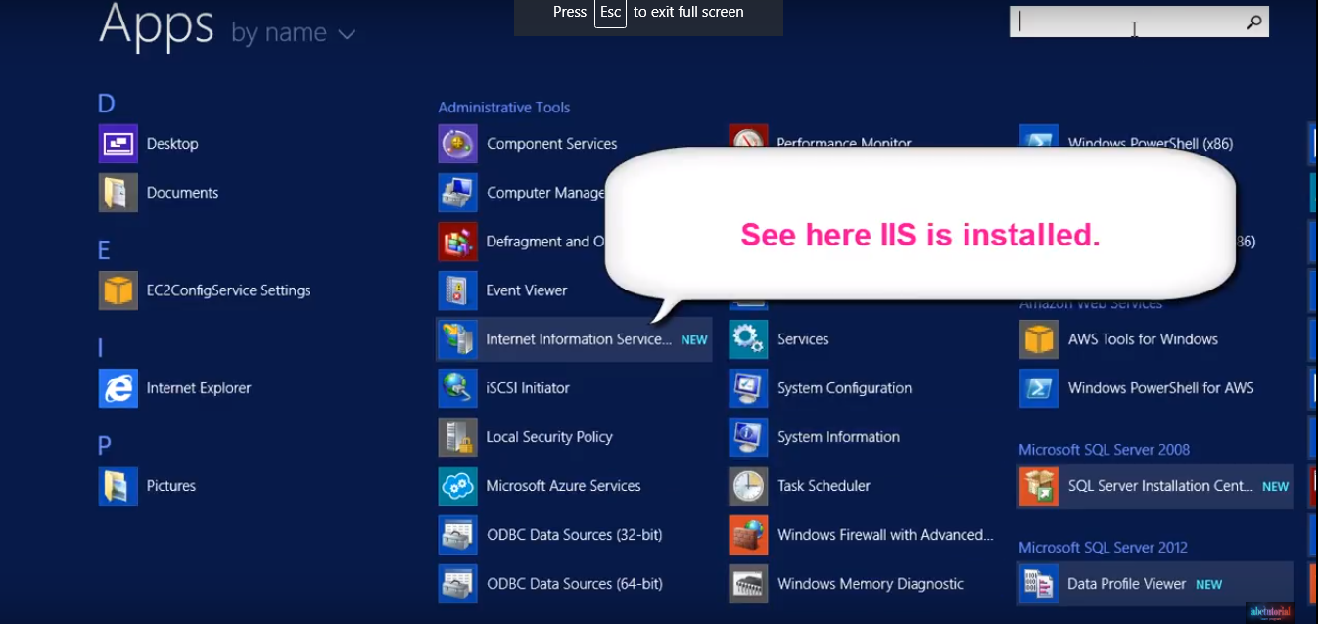This screenshot has width=1318, height=624.
Task: Launch EC2ConfigService Settings icon
Action: tap(118, 290)
